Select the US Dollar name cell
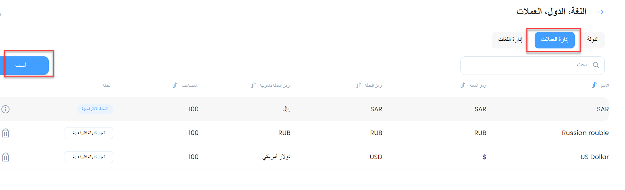The width and height of the screenshot is (625, 190). (x=594, y=157)
